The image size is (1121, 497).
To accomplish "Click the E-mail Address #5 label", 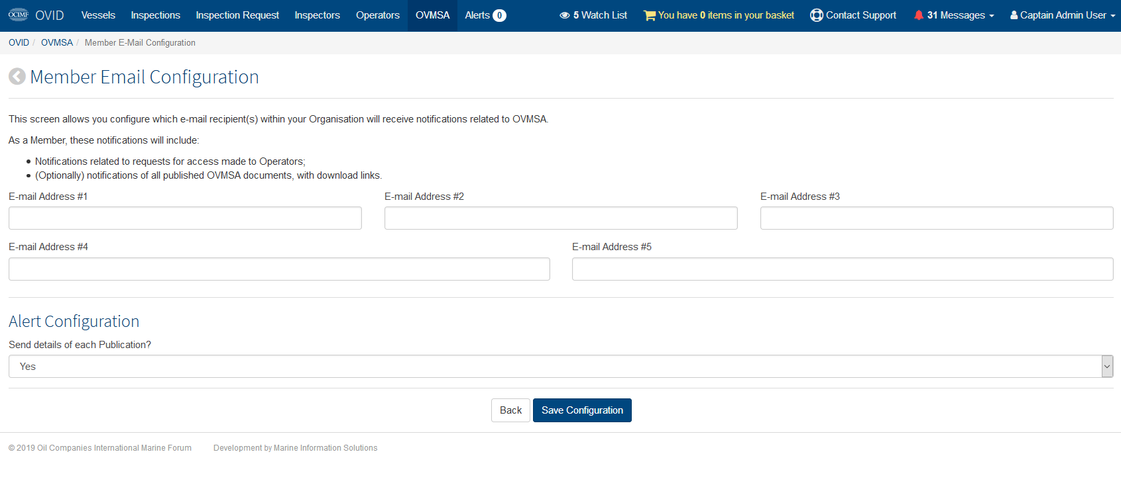I will (612, 247).
